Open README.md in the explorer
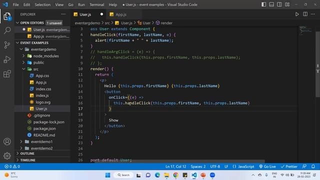This screenshot has height=180, width=320. [44, 135]
